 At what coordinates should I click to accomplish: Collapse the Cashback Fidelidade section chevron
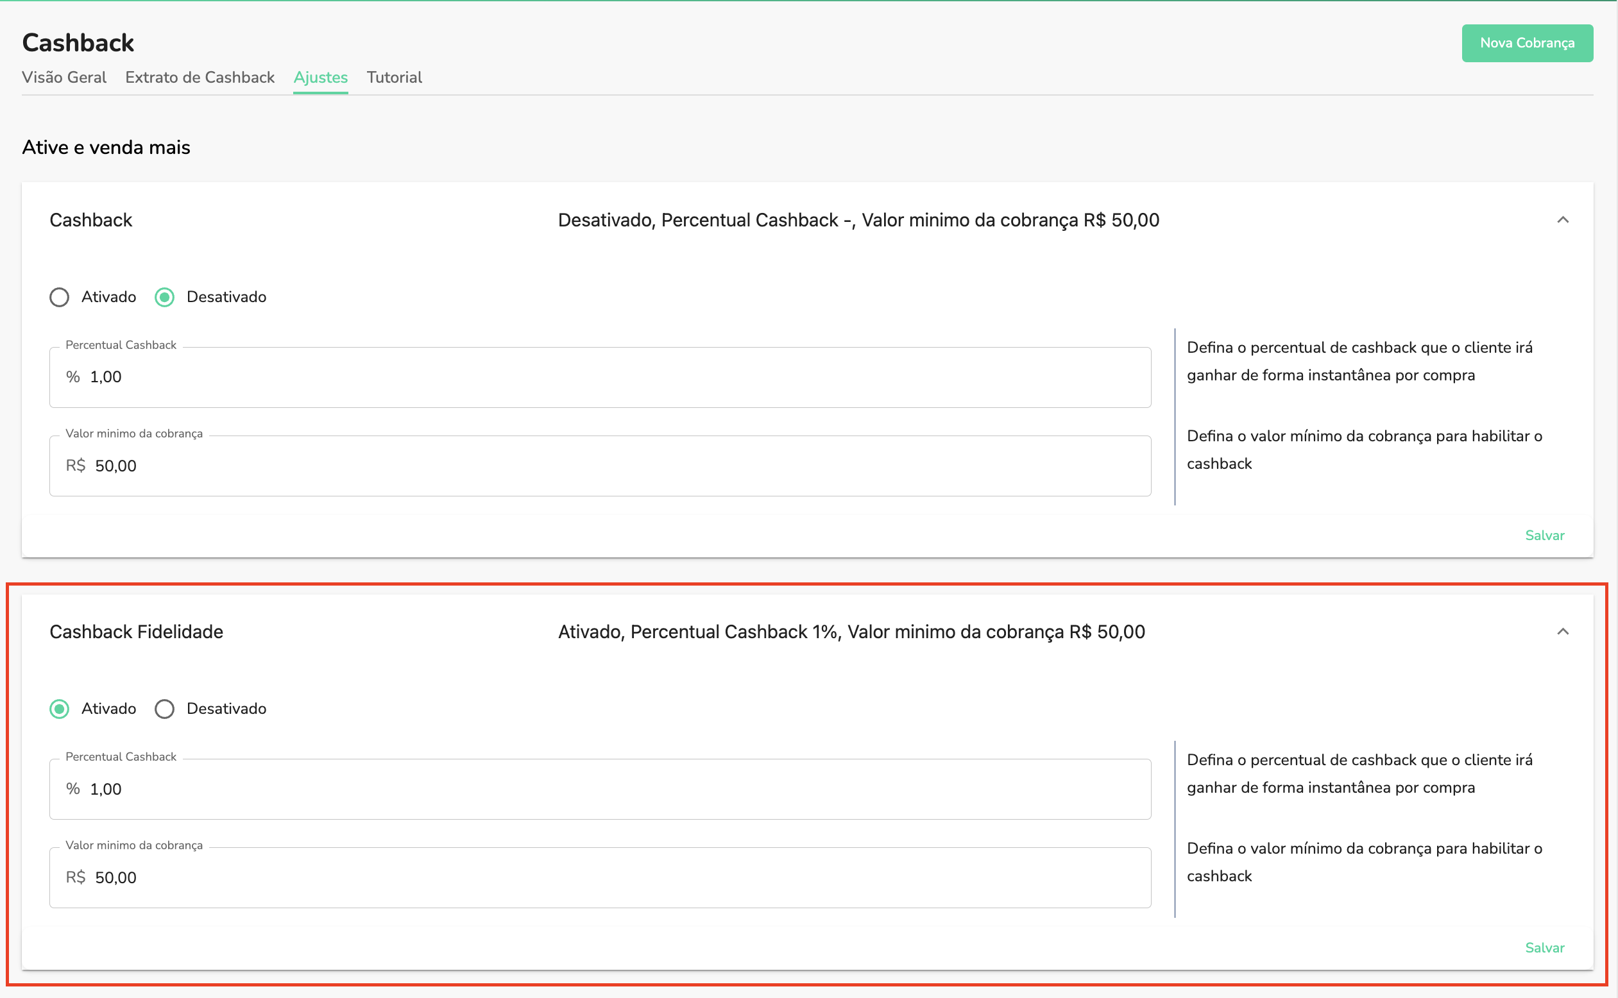(1563, 632)
